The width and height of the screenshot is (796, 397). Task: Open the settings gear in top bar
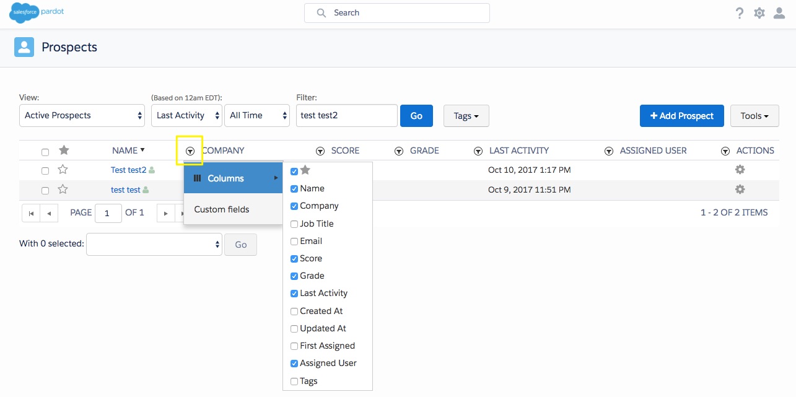(x=759, y=13)
